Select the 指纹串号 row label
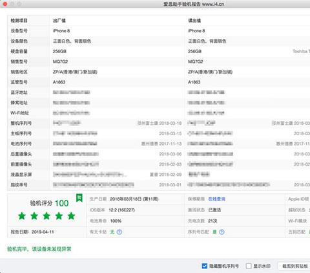This screenshot has height=273, width=310. (x=19, y=184)
